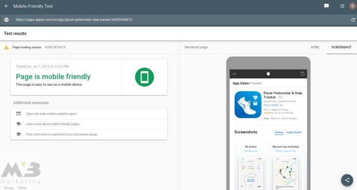Click the share floating button
This screenshot has height=190, width=357.
(x=347, y=180)
